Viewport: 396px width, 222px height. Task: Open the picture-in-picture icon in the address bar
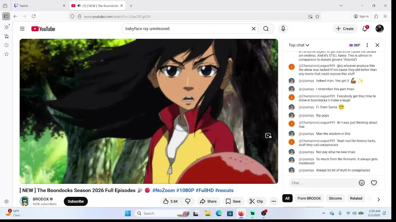coord(310,16)
